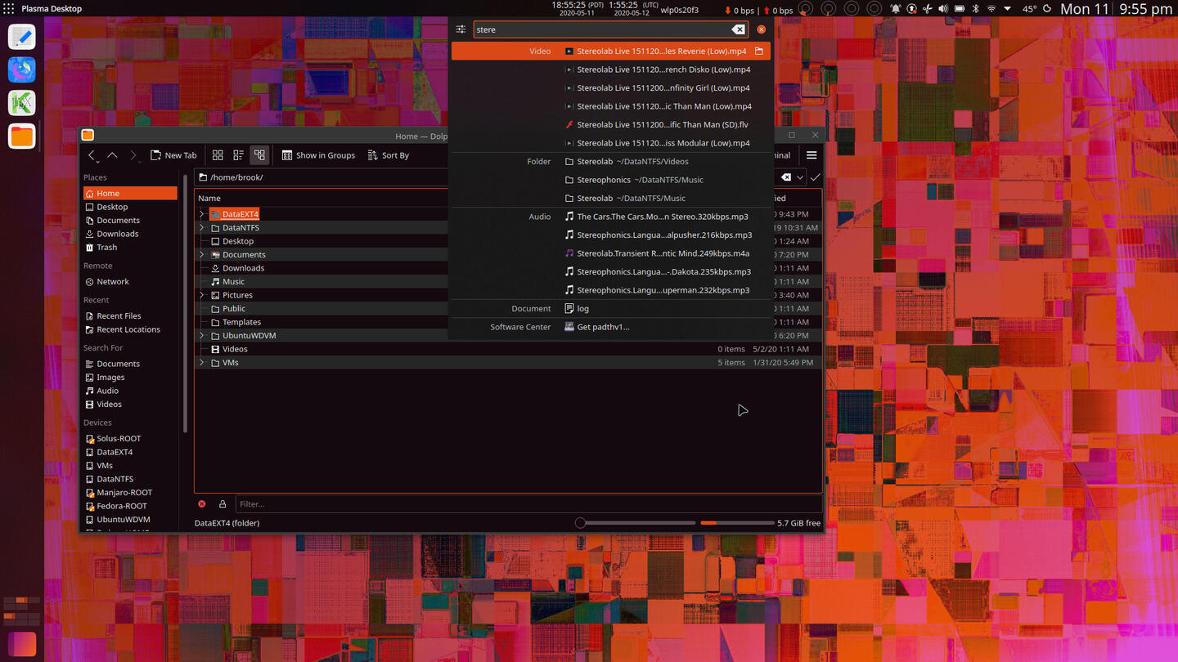Expand the DataNTFS folder tree
Viewport: 1178px width, 662px height.
(202, 227)
